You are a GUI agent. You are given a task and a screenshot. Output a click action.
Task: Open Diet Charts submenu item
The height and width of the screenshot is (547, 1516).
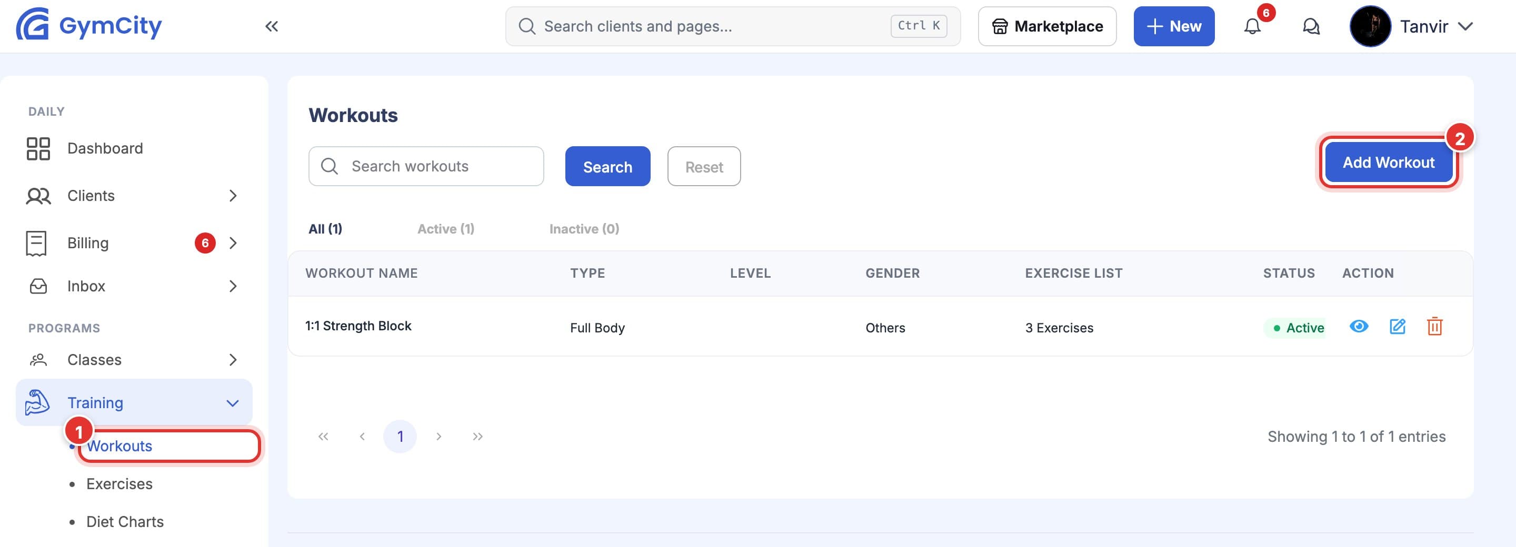pyautogui.click(x=125, y=522)
